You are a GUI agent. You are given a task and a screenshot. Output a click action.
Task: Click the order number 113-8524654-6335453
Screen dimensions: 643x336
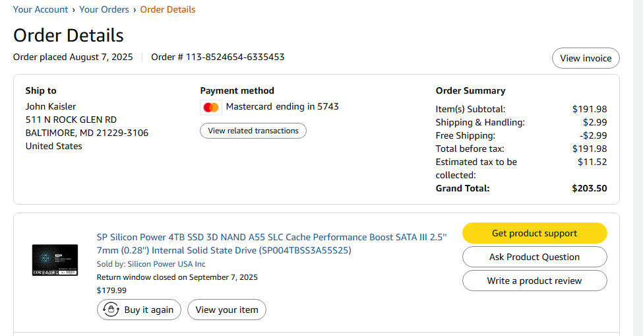click(x=235, y=57)
